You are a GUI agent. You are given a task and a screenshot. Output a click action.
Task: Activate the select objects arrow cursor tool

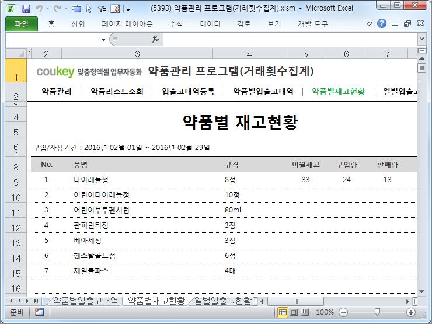click(89, 9)
